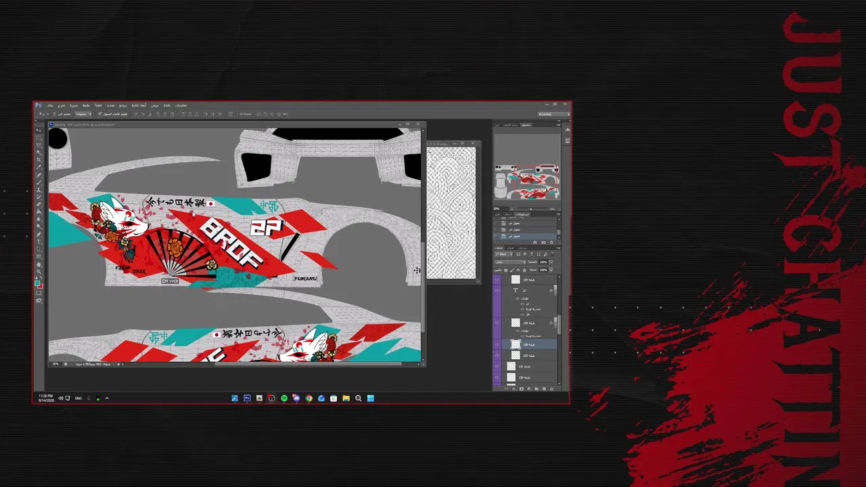Viewport: 866px width, 487px height.
Task: Select the Zoom tool in toolbox
Action: [x=39, y=272]
